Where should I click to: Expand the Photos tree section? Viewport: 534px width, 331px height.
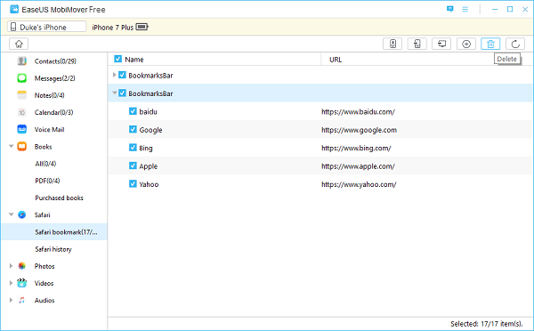11,266
